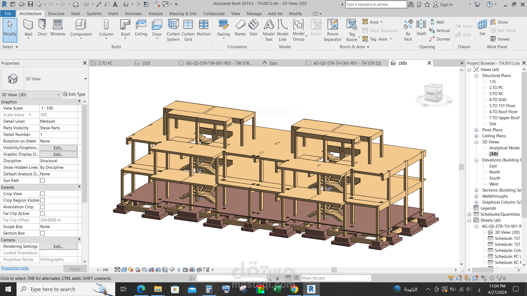The image size is (527, 296).
Task: Select the Model Text tool
Action: pyautogui.click(x=269, y=30)
